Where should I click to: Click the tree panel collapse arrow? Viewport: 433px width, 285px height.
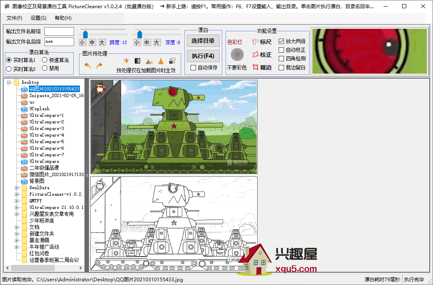pyautogui.click(x=87, y=176)
